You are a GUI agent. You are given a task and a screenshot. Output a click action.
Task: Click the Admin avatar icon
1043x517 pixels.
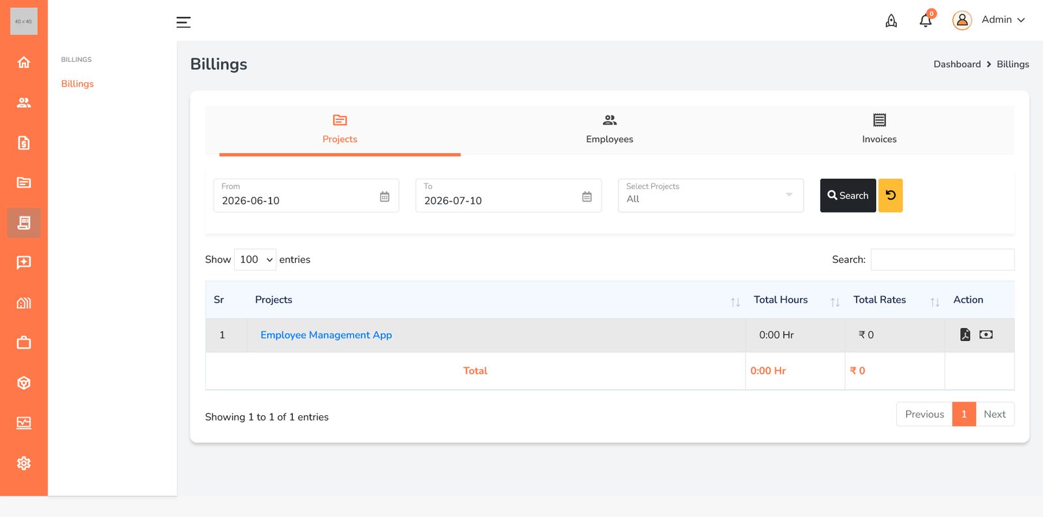[962, 20]
